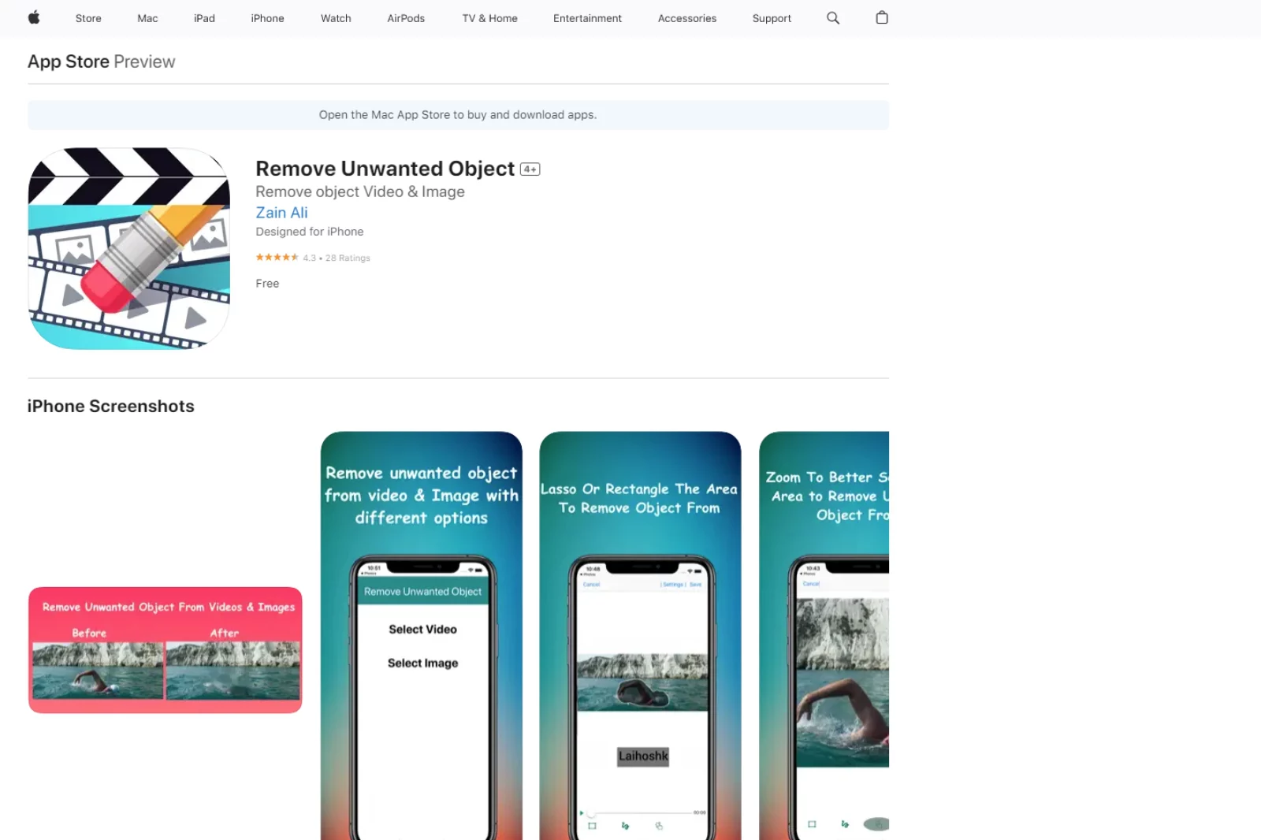Open the 'Zoom To Better' screenshot

(x=824, y=635)
